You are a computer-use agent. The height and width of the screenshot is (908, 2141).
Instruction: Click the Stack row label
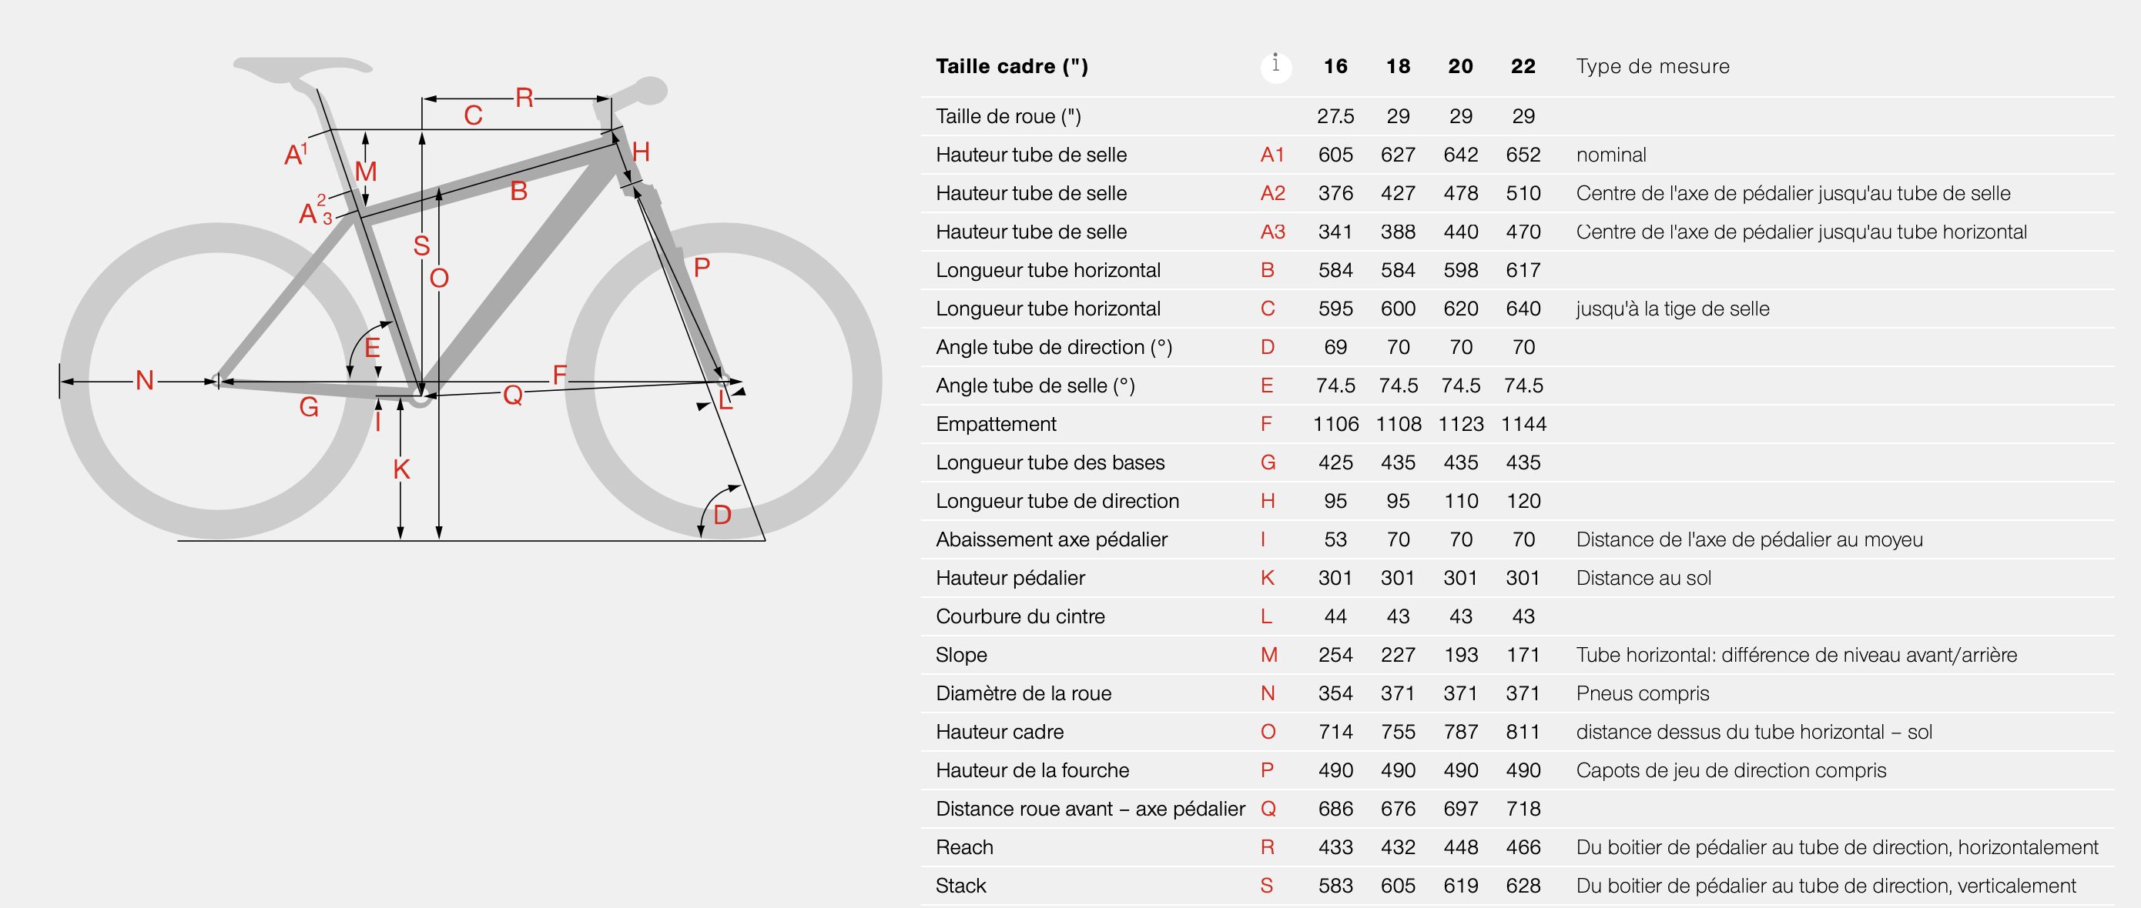coord(960,886)
